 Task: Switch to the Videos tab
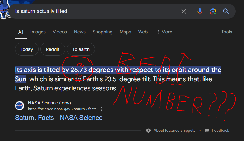[x=60, y=32]
